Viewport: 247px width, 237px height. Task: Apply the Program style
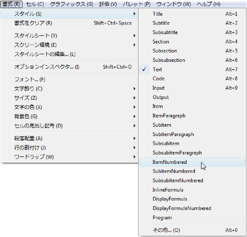(192, 218)
